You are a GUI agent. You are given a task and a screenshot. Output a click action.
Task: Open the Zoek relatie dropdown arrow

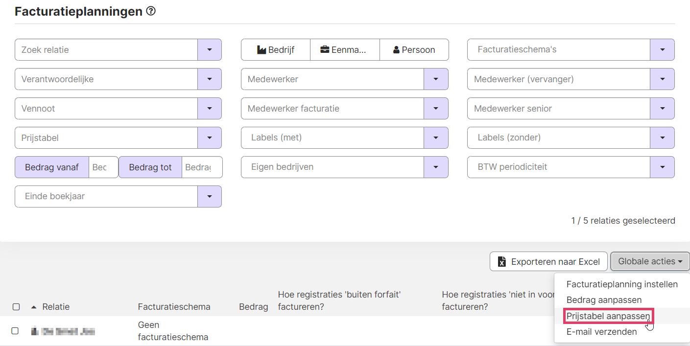pos(210,50)
